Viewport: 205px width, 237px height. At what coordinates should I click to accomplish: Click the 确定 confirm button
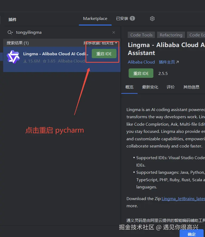[x=192, y=234]
